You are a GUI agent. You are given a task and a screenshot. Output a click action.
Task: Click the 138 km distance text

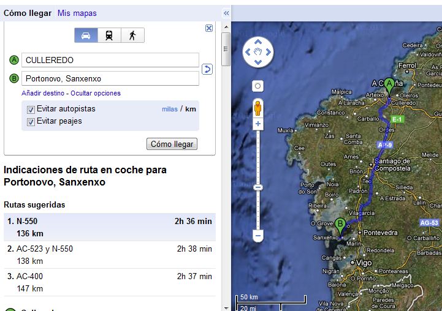click(30, 261)
